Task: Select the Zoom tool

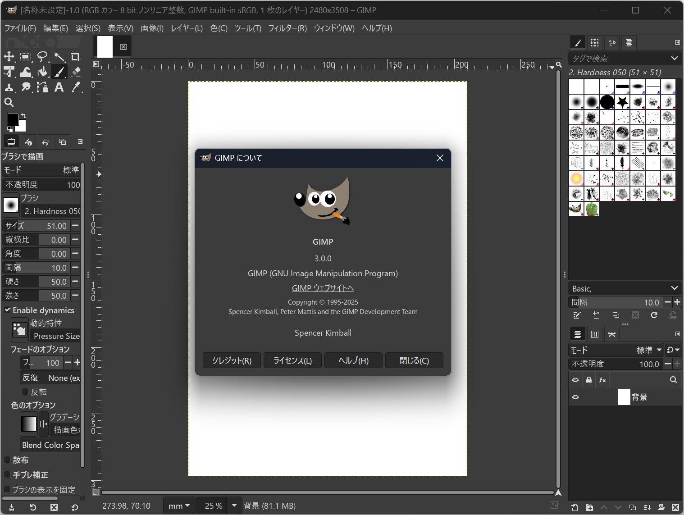Action: click(9, 102)
